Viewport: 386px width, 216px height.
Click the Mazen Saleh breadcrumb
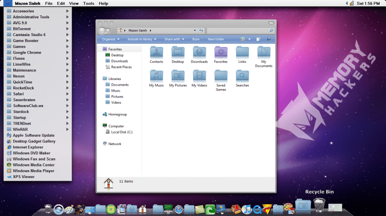pyautogui.click(x=138, y=30)
